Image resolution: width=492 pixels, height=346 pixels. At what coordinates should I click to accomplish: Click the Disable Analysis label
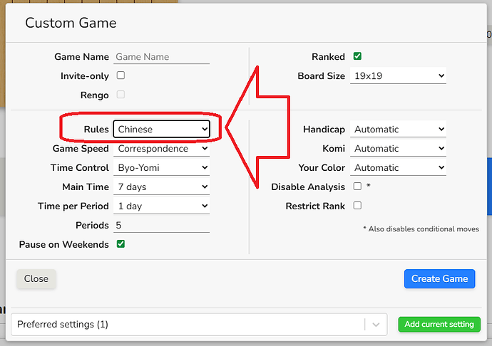point(308,187)
